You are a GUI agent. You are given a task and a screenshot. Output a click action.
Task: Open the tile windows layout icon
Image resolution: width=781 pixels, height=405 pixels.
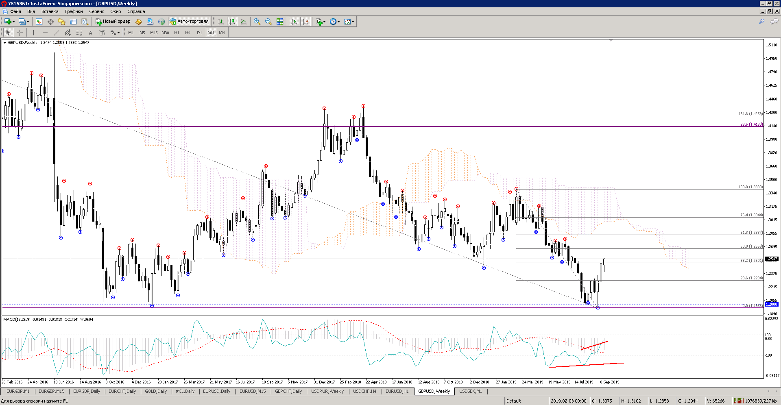pos(280,22)
